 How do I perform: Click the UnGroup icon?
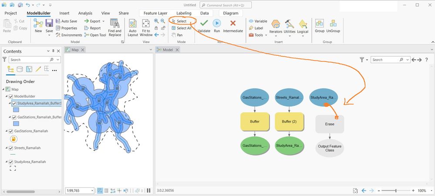pos(333,26)
